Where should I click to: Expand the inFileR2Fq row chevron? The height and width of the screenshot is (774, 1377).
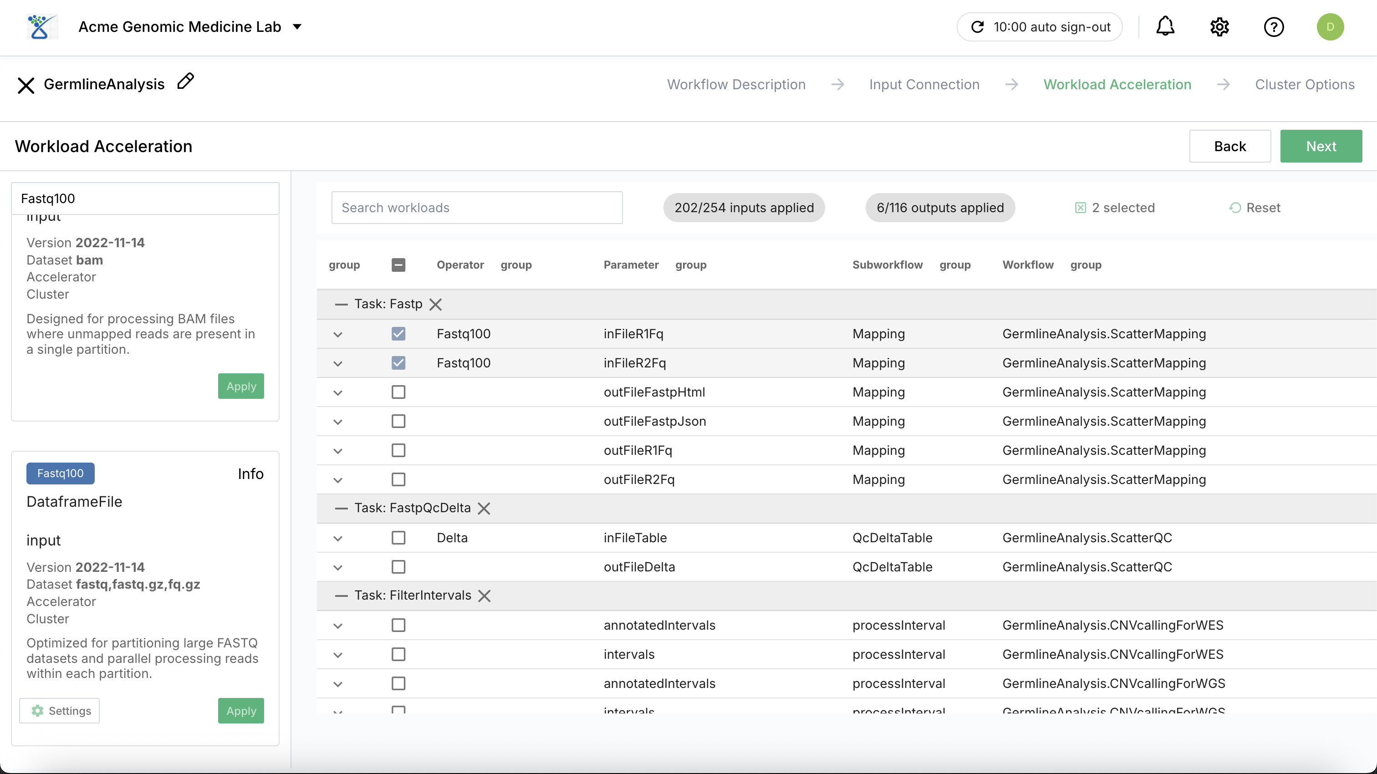click(x=338, y=364)
